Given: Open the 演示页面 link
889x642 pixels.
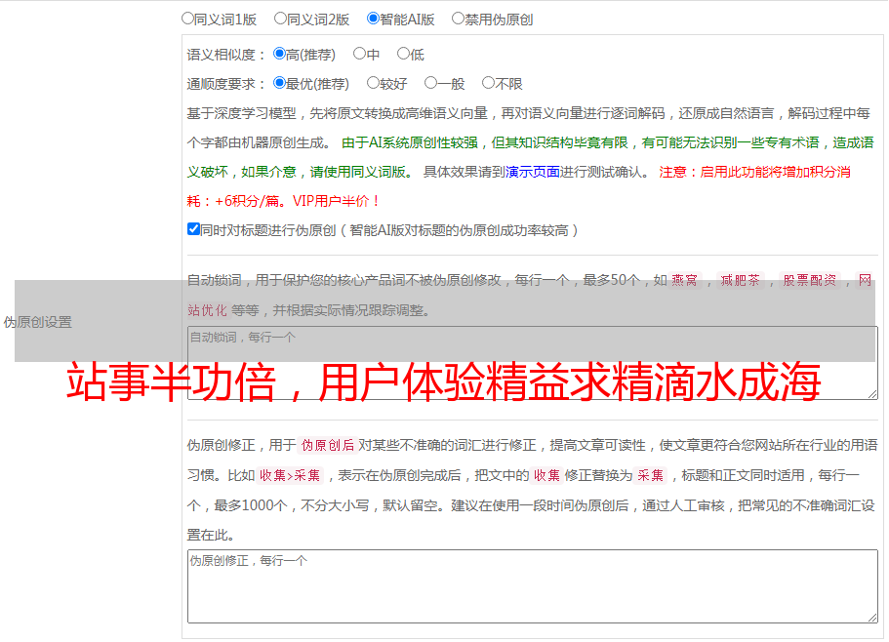Looking at the screenshot, I should [533, 172].
